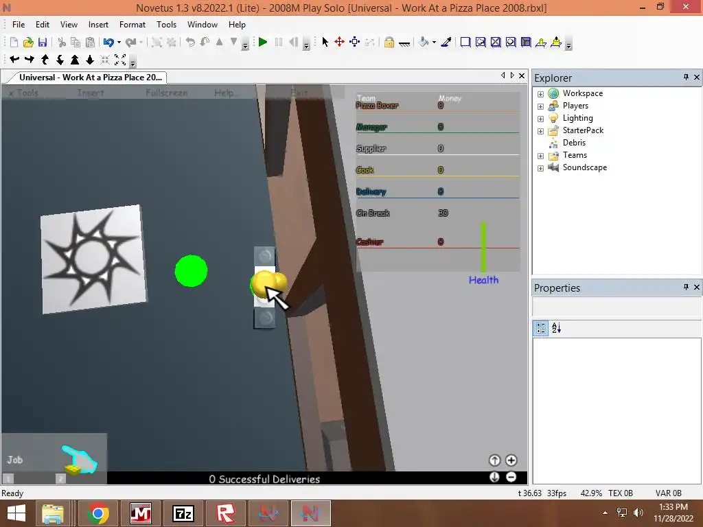Save the place with floppy icon
Screen dimensions: 703x527
(43, 42)
